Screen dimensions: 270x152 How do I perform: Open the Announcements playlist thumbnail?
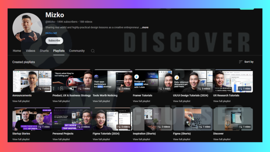click(32, 81)
